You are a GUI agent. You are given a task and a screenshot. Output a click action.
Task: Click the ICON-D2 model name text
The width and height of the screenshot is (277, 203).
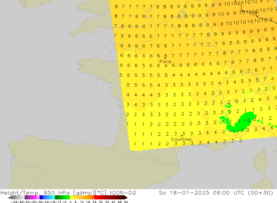tap(123, 192)
